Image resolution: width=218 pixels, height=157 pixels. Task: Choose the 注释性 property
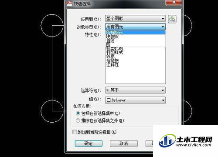[112, 64]
